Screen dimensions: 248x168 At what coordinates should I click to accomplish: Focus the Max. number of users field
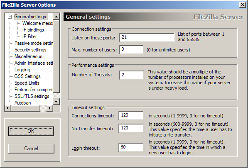tap(132, 49)
